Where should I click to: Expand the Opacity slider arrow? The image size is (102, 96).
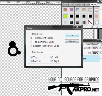pyautogui.click(x=100, y=48)
